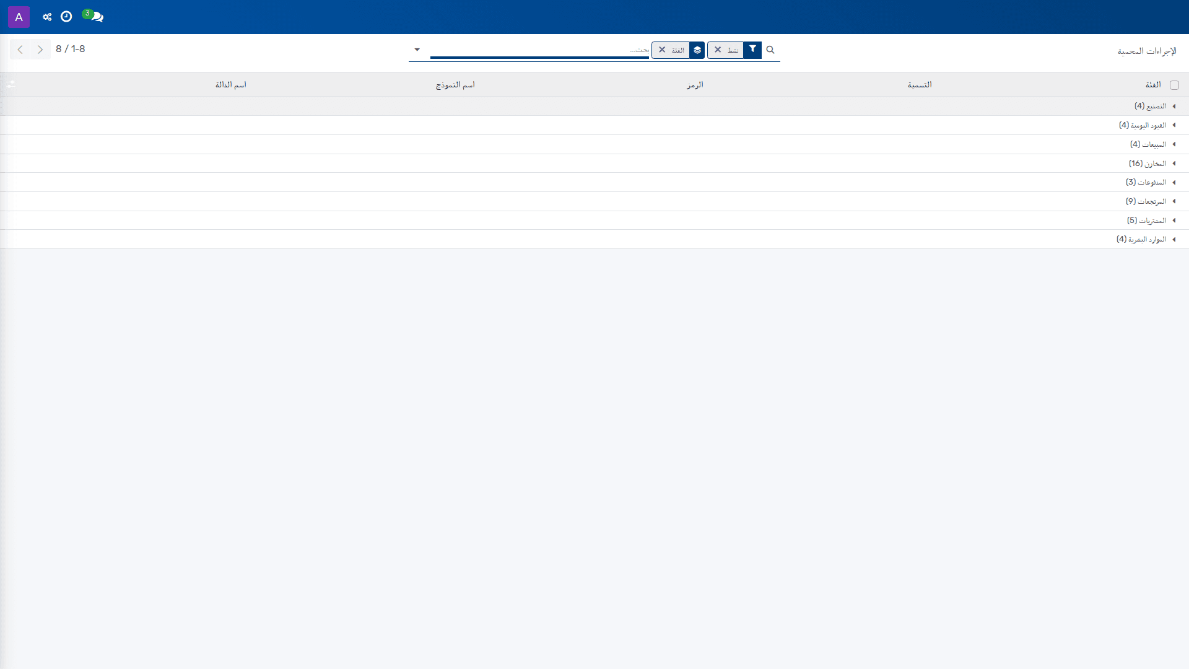1189x669 pixels.
Task: Open the user avatar menu labeled A
Action: click(19, 17)
